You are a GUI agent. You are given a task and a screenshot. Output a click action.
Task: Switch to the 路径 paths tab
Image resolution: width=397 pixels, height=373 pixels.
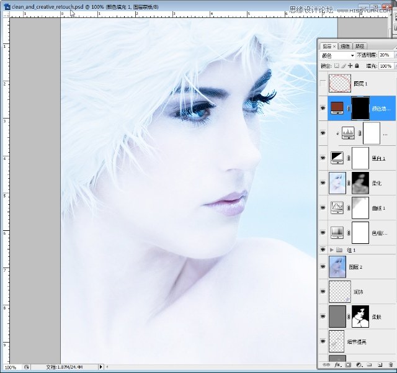[x=360, y=46]
